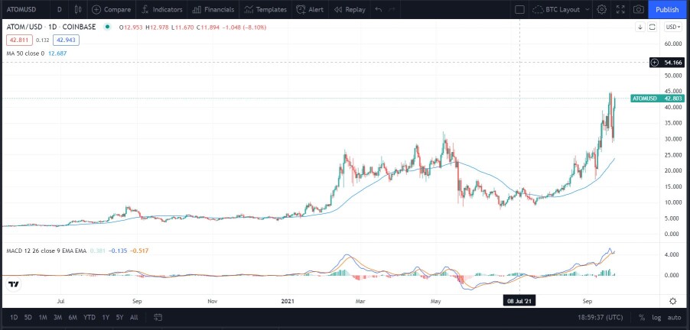Screen dimensions: 690x330
Task: Redo the last chart action
Action: click(392, 9)
